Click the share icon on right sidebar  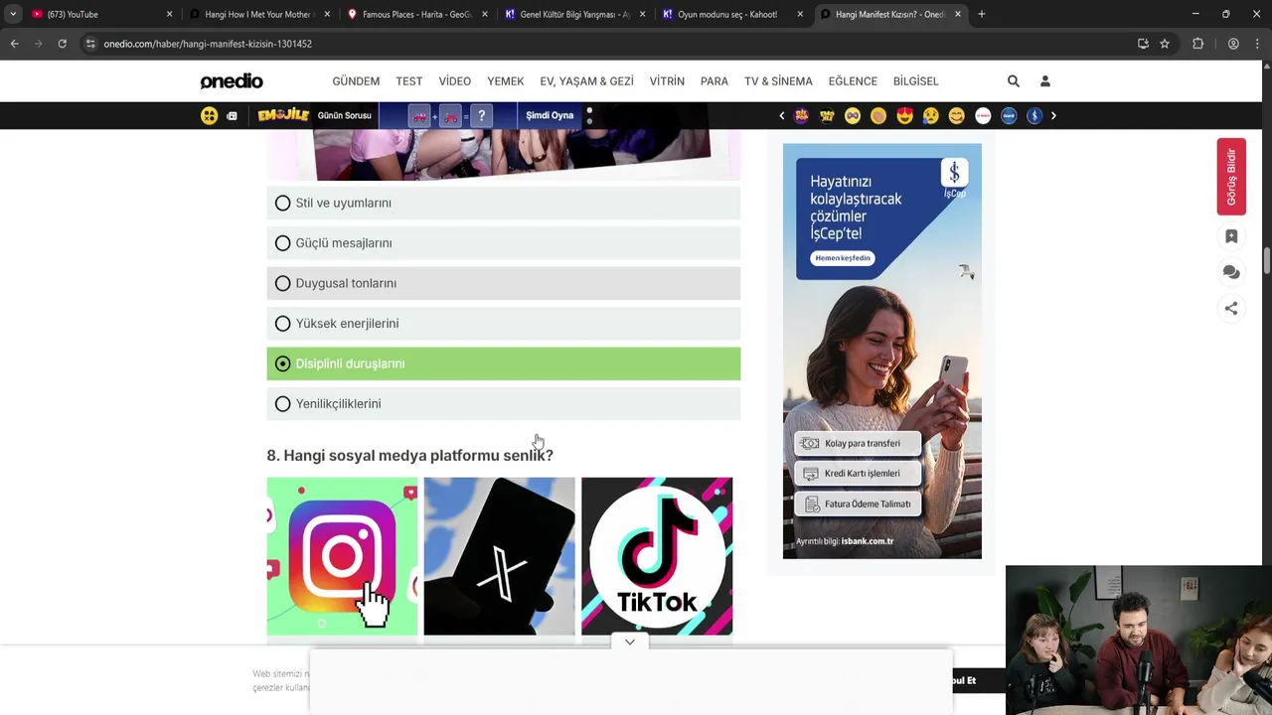1231,308
